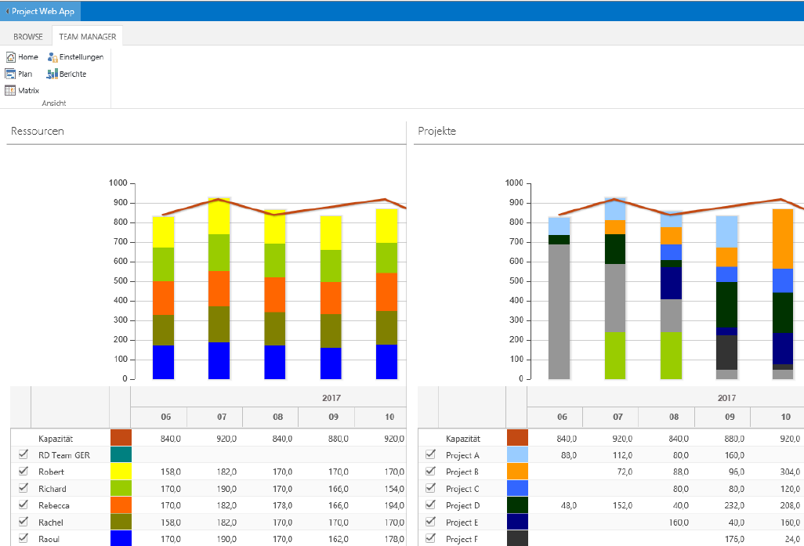Select the TEAM MANAGER tab
The image size is (804, 546).
(x=87, y=37)
